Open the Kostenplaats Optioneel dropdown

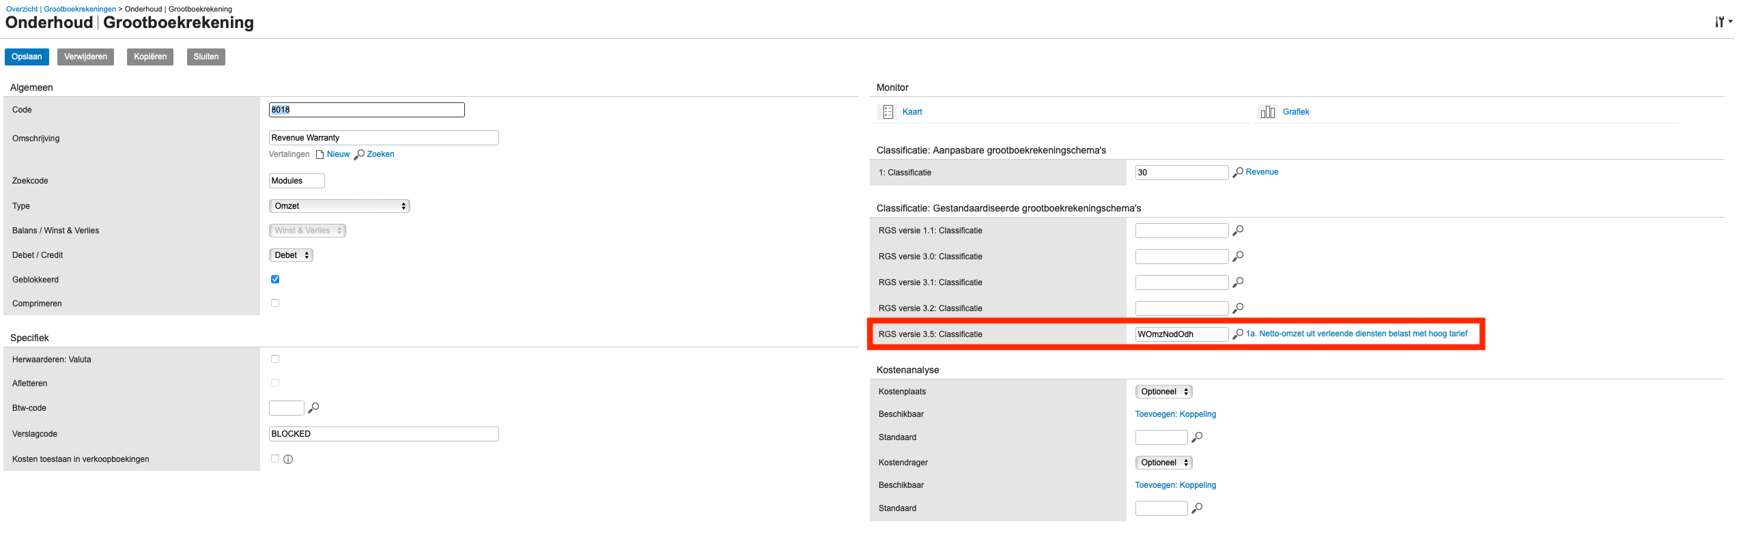click(1163, 392)
